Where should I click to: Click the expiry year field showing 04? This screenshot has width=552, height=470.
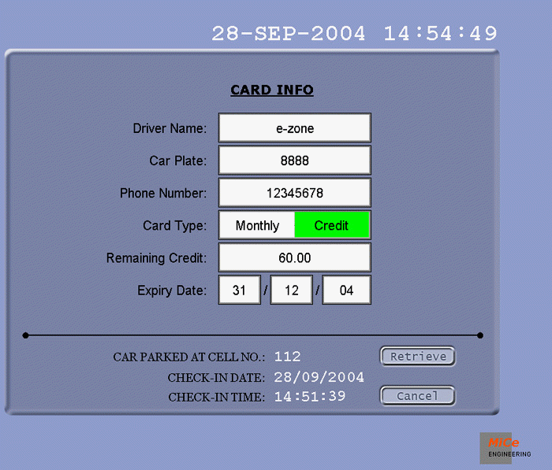pos(346,290)
